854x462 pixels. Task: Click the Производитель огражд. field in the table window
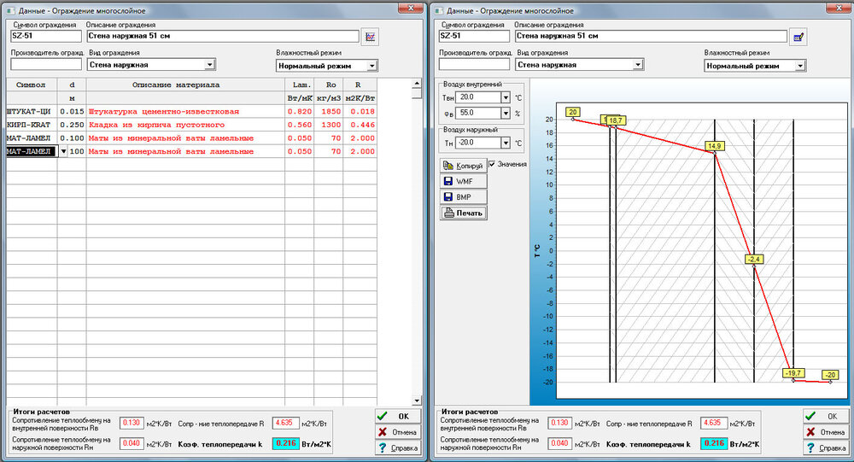[46, 65]
